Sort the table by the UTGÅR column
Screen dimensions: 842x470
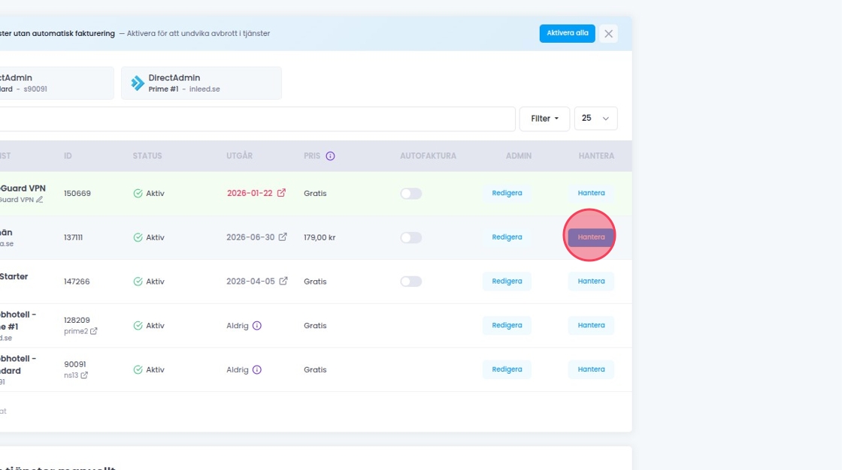point(239,156)
